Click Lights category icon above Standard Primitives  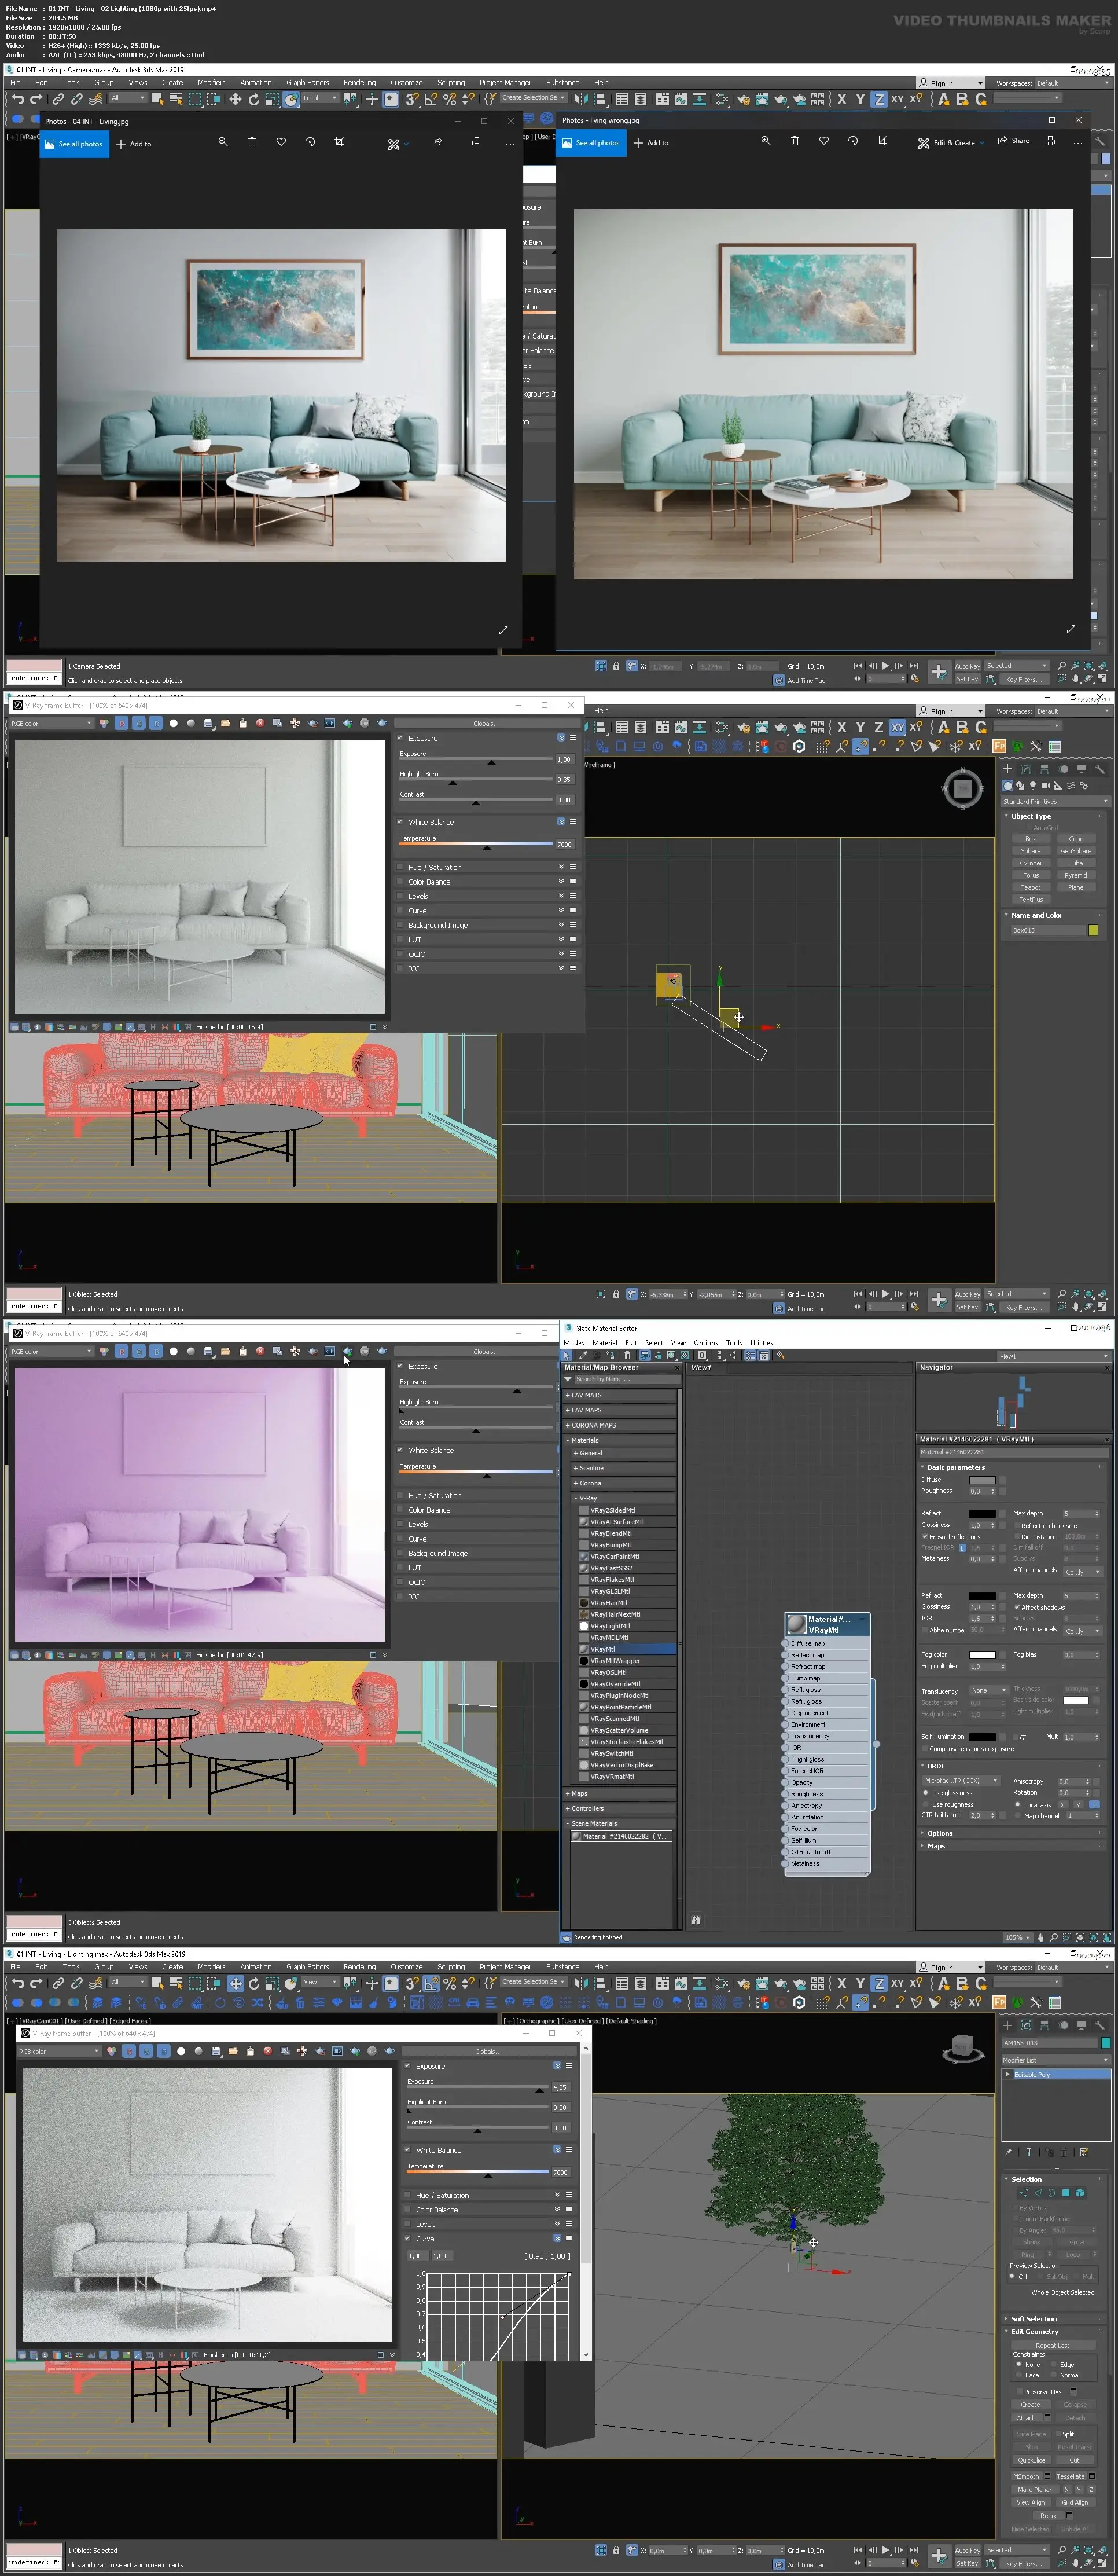(1033, 785)
